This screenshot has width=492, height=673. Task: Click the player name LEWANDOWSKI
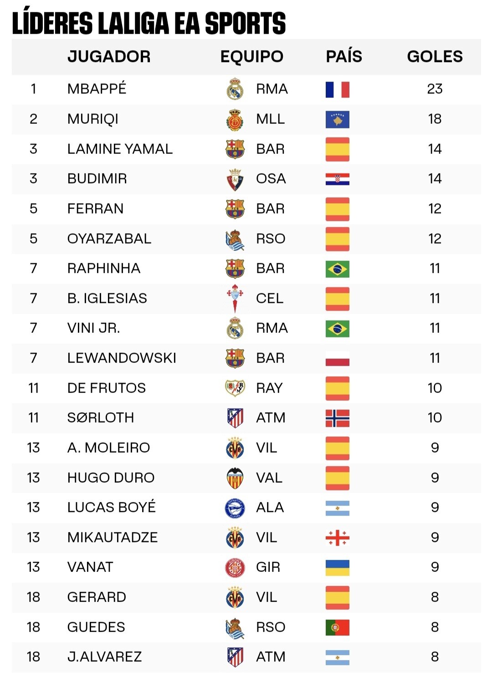pyautogui.click(x=122, y=358)
